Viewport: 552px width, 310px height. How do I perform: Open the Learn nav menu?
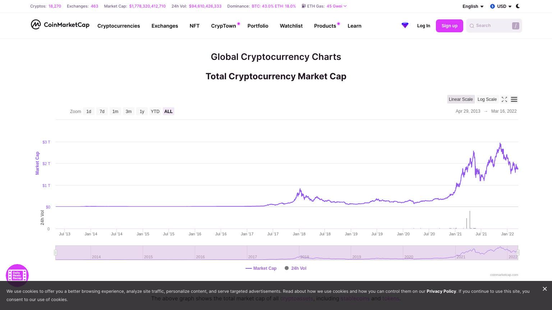[x=355, y=26]
